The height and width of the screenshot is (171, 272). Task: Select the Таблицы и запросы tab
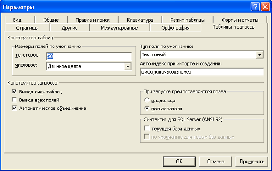234,27
